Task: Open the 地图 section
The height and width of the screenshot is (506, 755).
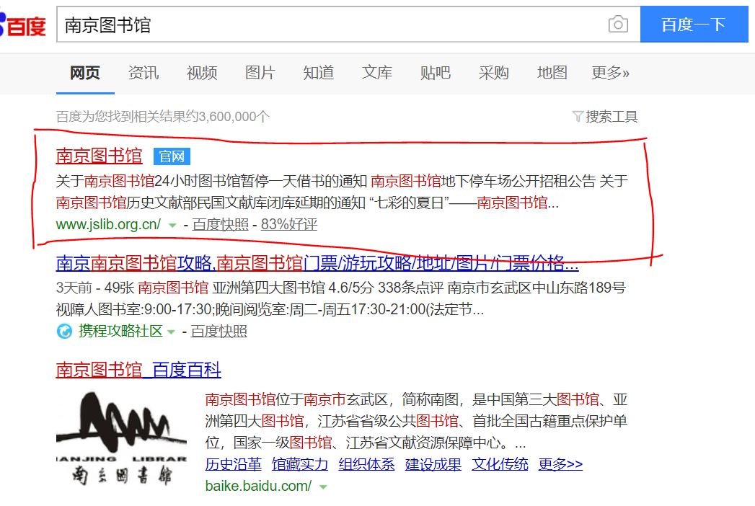Action: [x=551, y=73]
